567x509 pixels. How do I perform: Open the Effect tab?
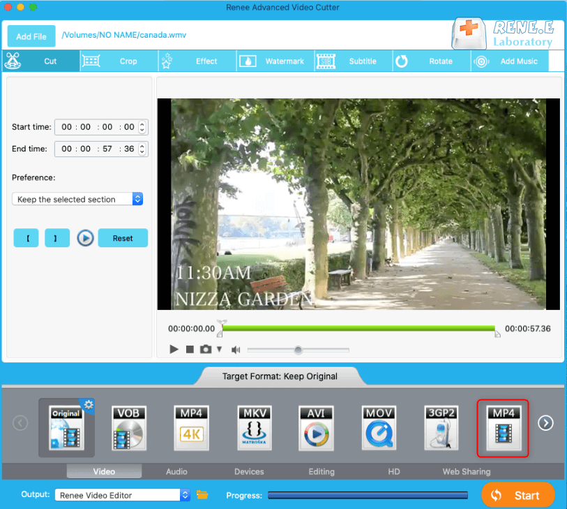pos(197,61)
